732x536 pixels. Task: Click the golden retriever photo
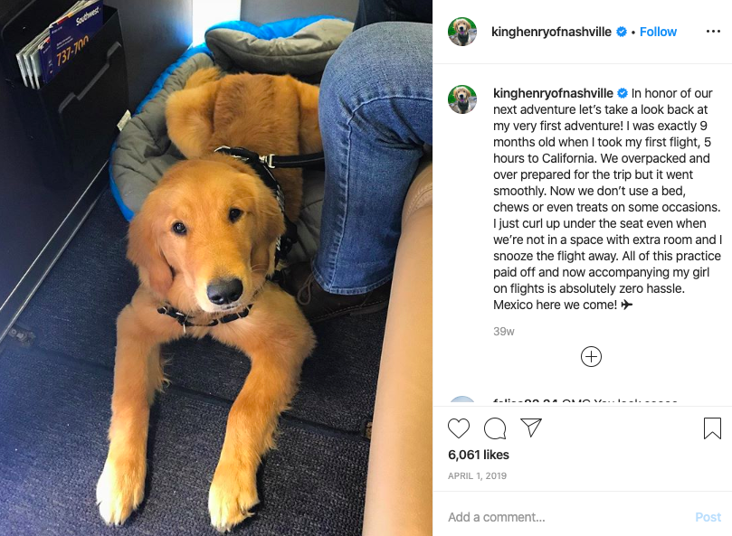click(x=216, y=268)
